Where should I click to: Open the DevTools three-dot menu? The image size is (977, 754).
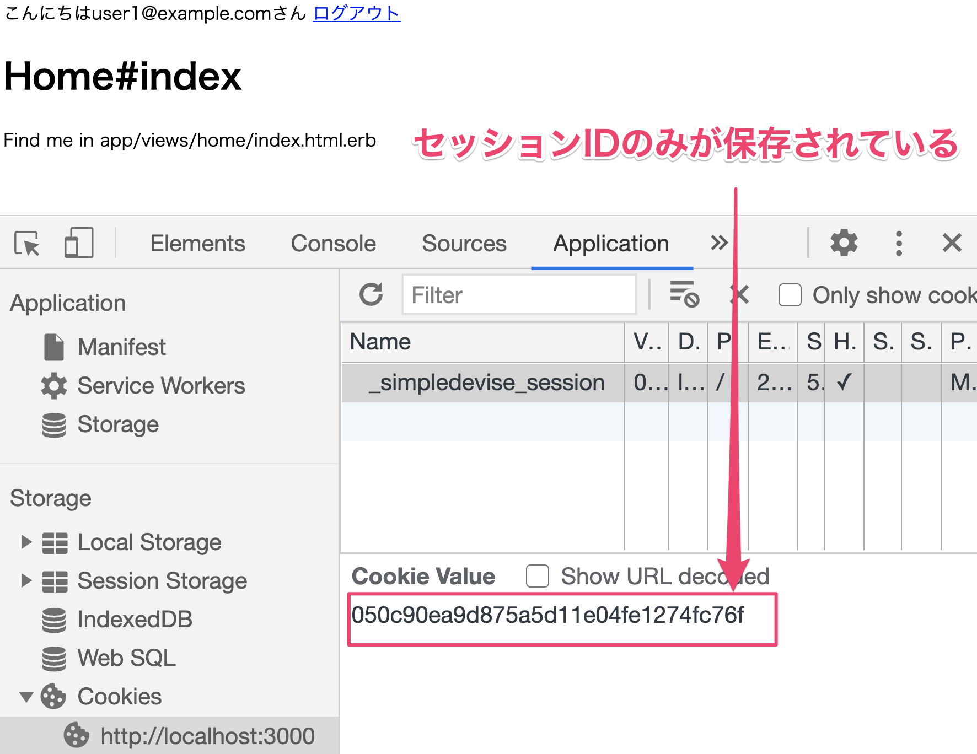click(899, 243)
